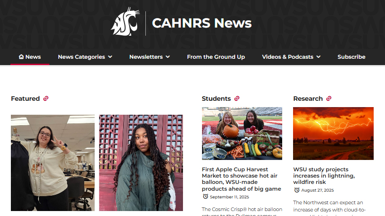Click the home icon beside News
This screenshot has width=385, height=216.
[21, 56]
